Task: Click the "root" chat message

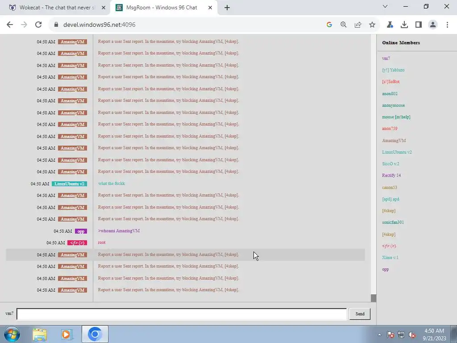Action: pyautogui.click(x=102, y=243)
